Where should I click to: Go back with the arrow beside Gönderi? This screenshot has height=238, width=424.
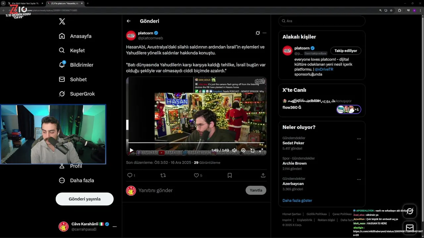click(129, 21)
